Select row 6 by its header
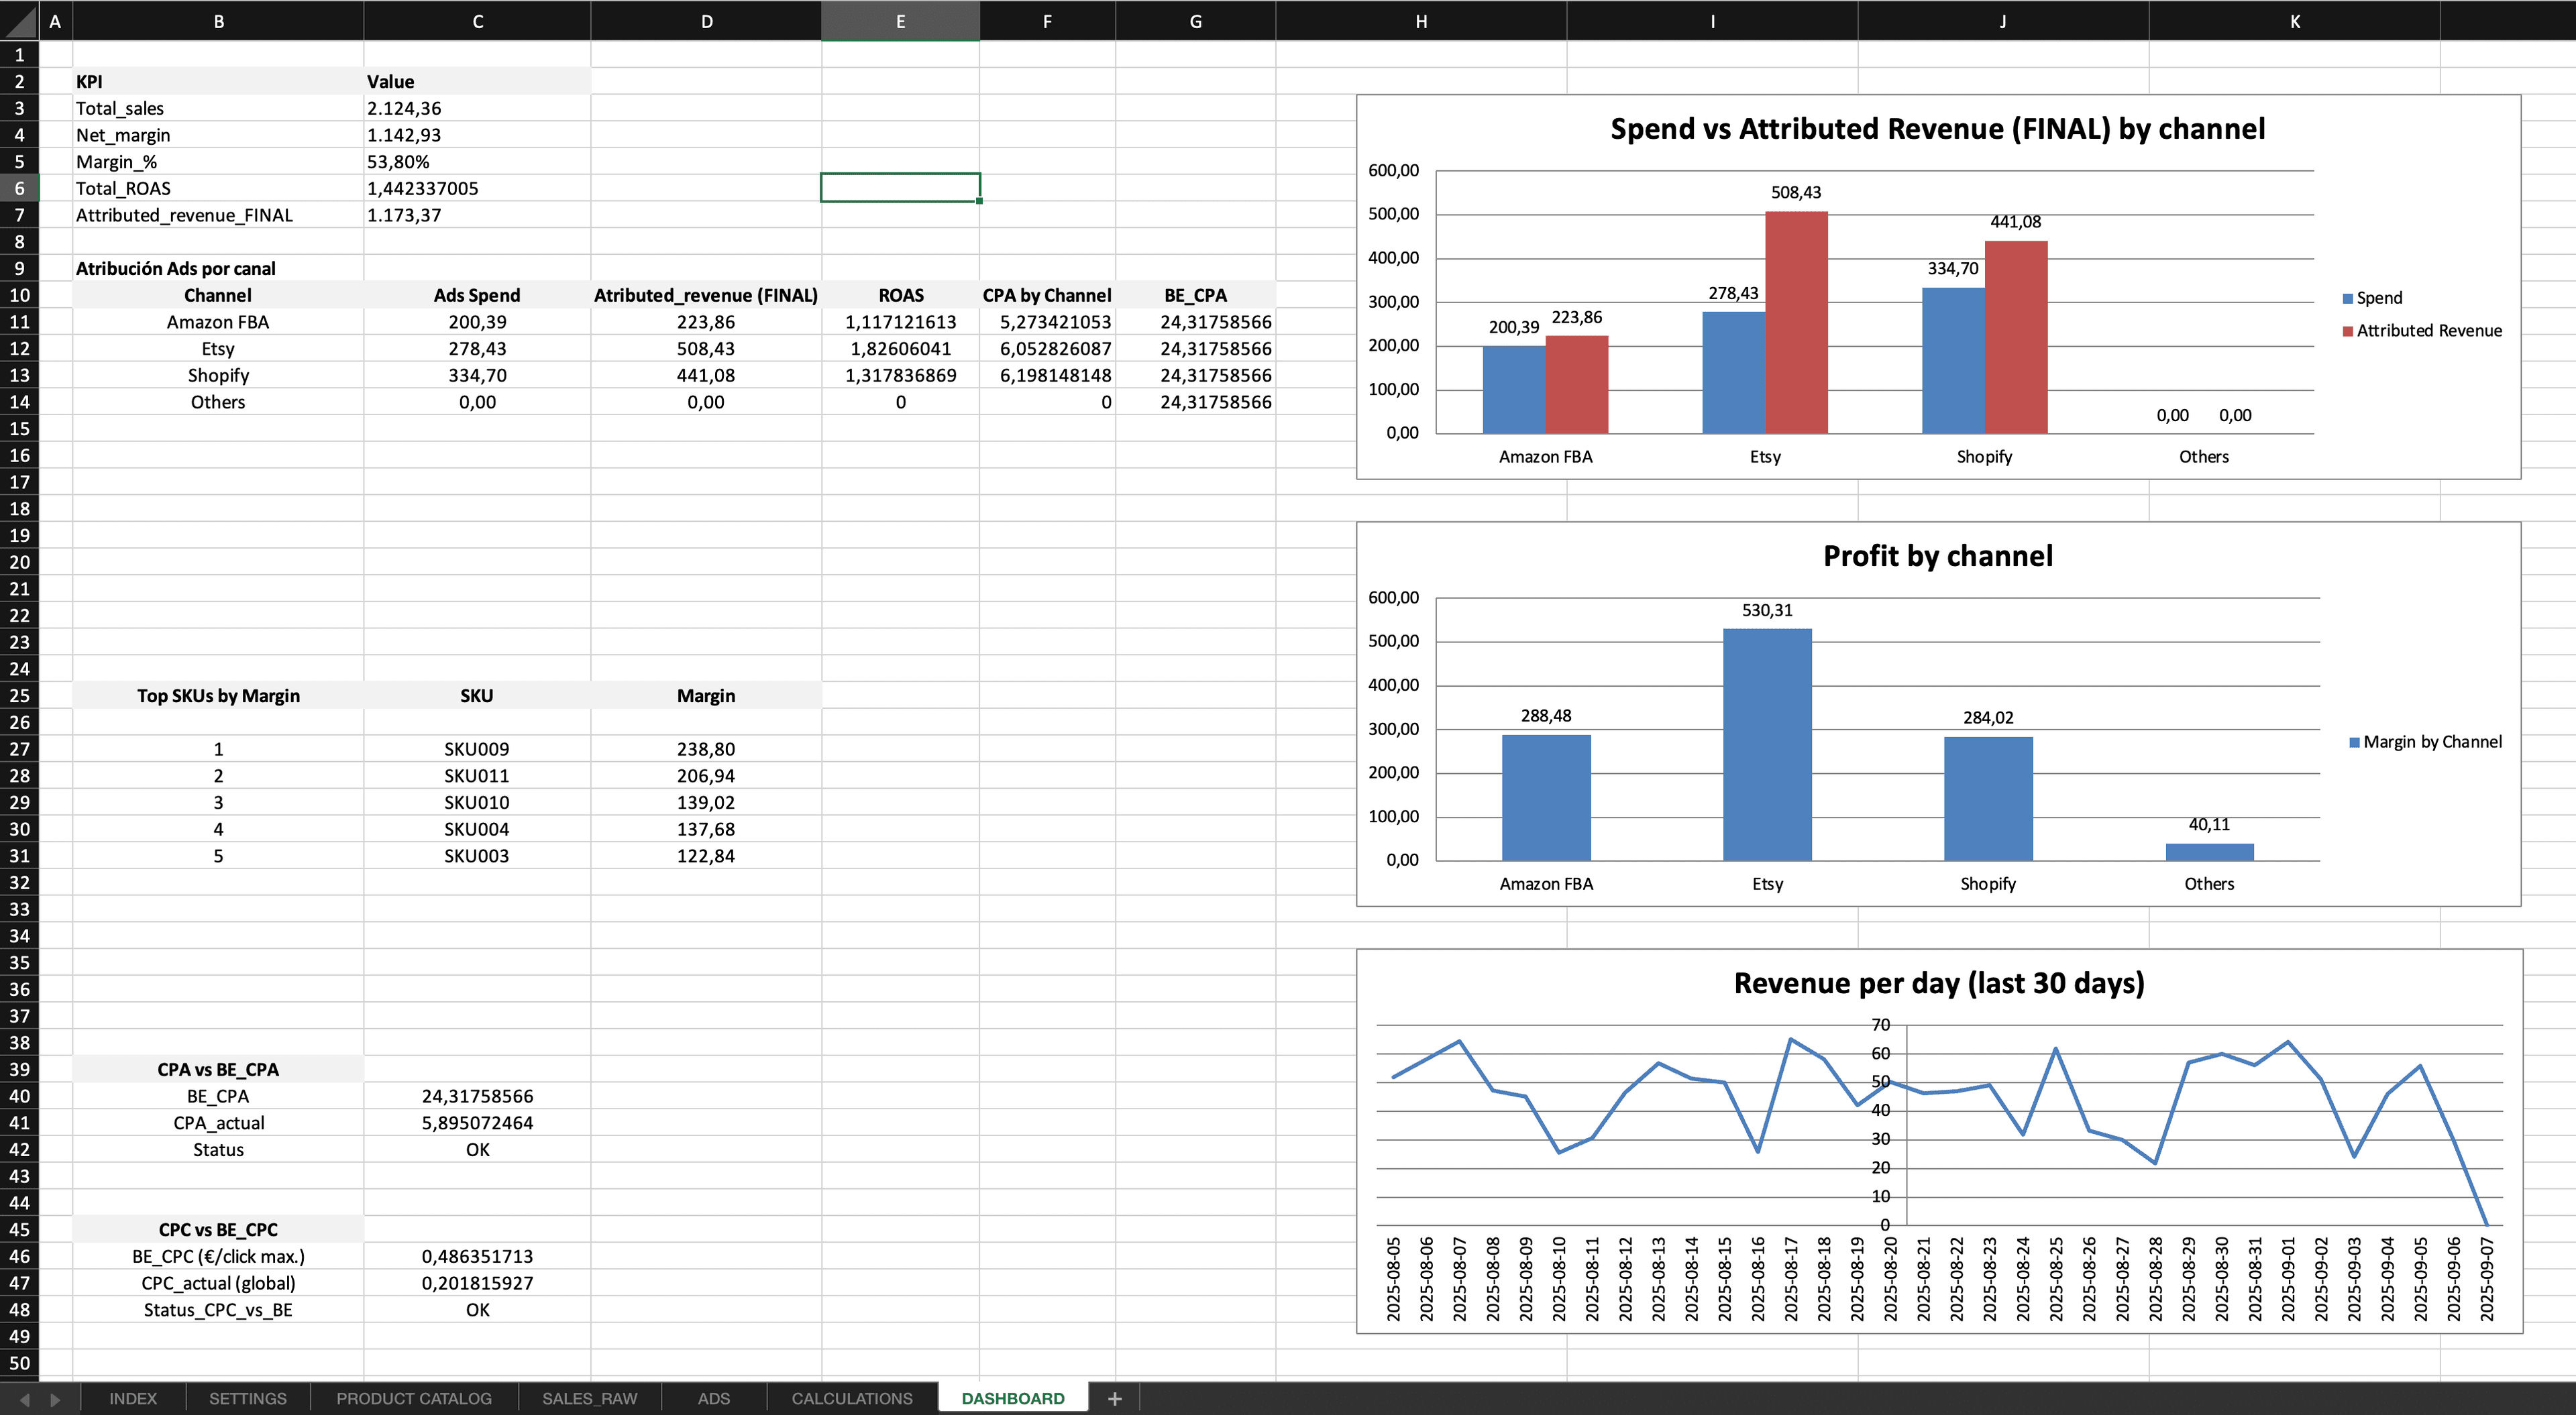The image size is (2576, 1415). (19, 188)
